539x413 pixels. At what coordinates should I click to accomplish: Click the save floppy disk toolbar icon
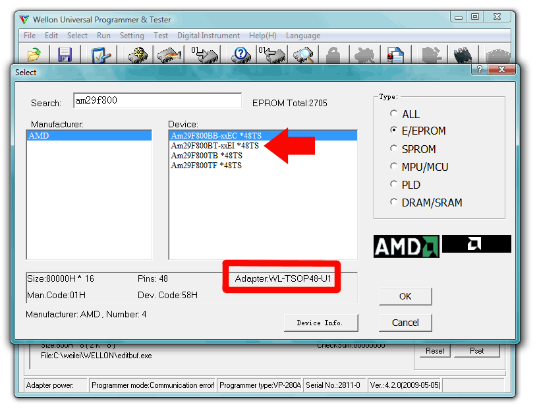[x=65, y=54]
